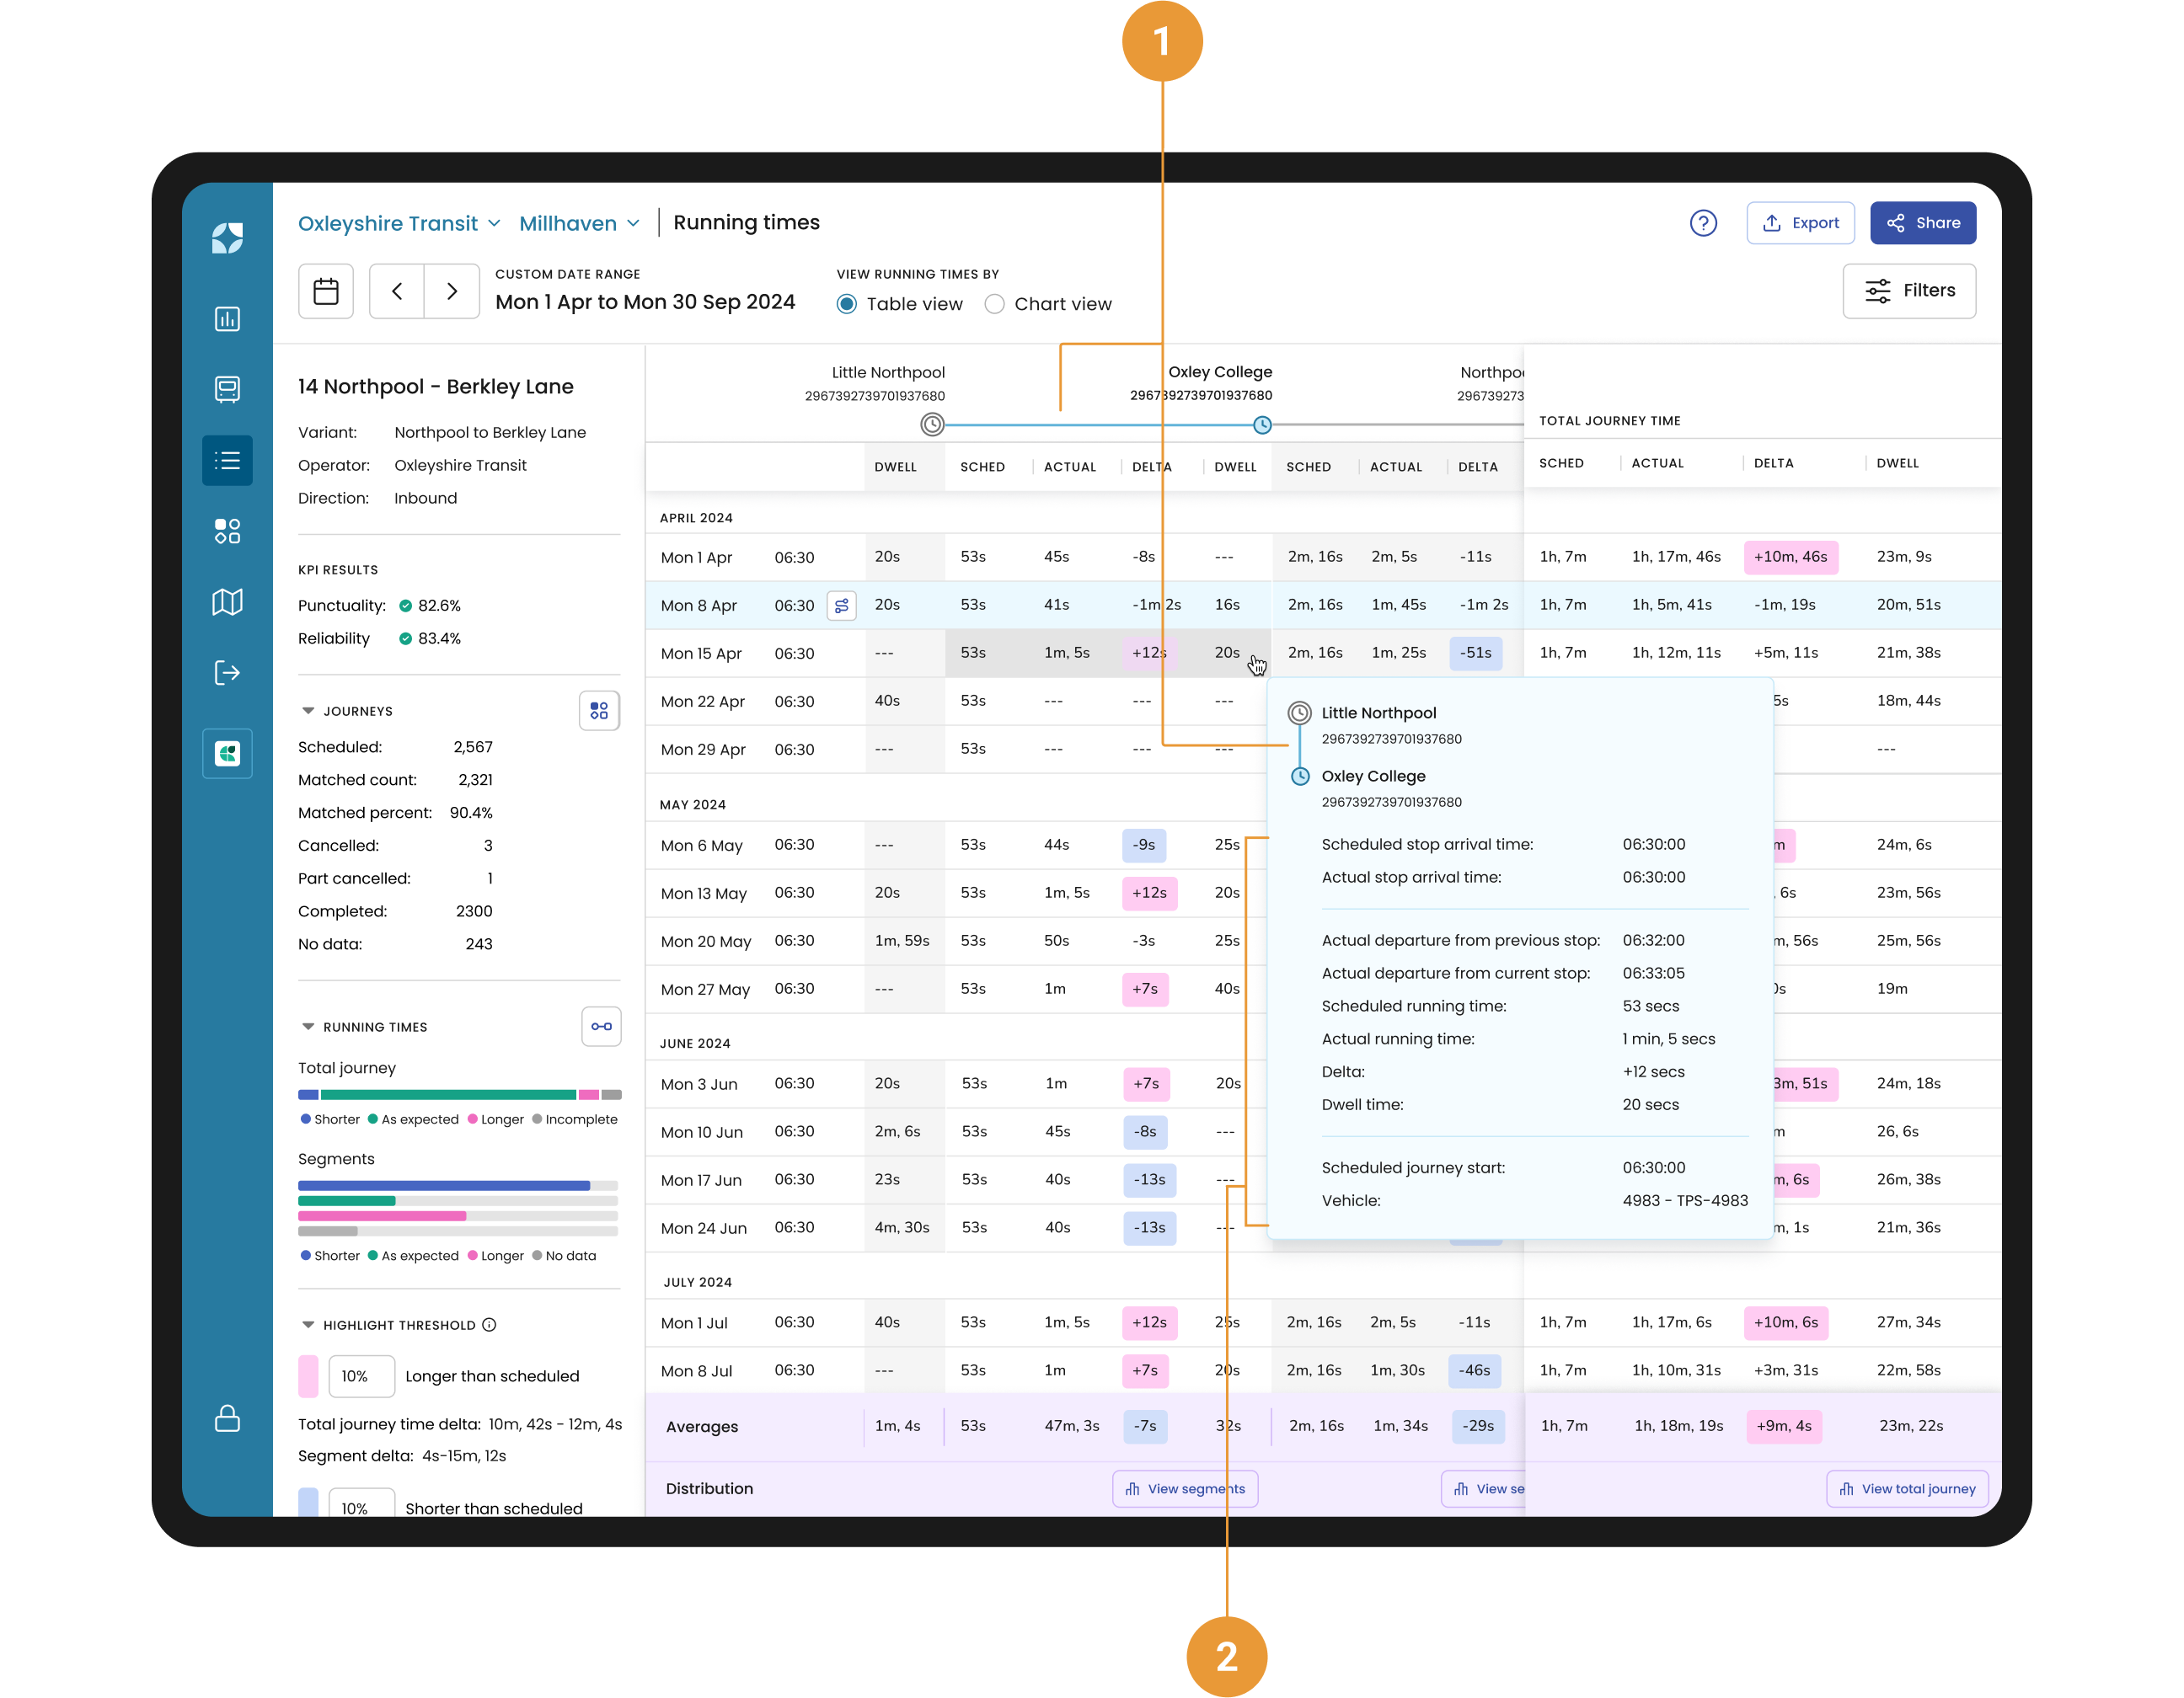Click the lock icon at sidebar bottom
This screenshot has height=1698, width=2184.
tap(227, 1418)
